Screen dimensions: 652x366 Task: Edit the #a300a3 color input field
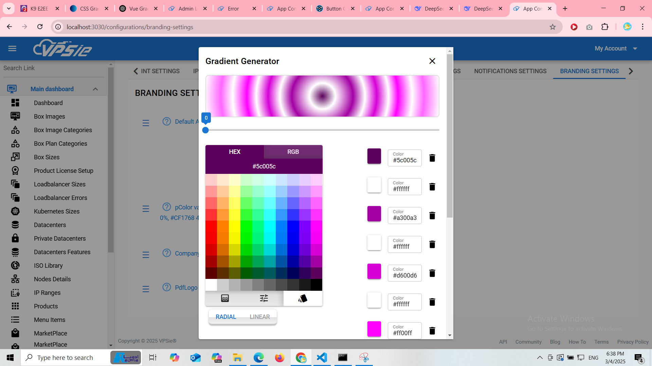405,218
